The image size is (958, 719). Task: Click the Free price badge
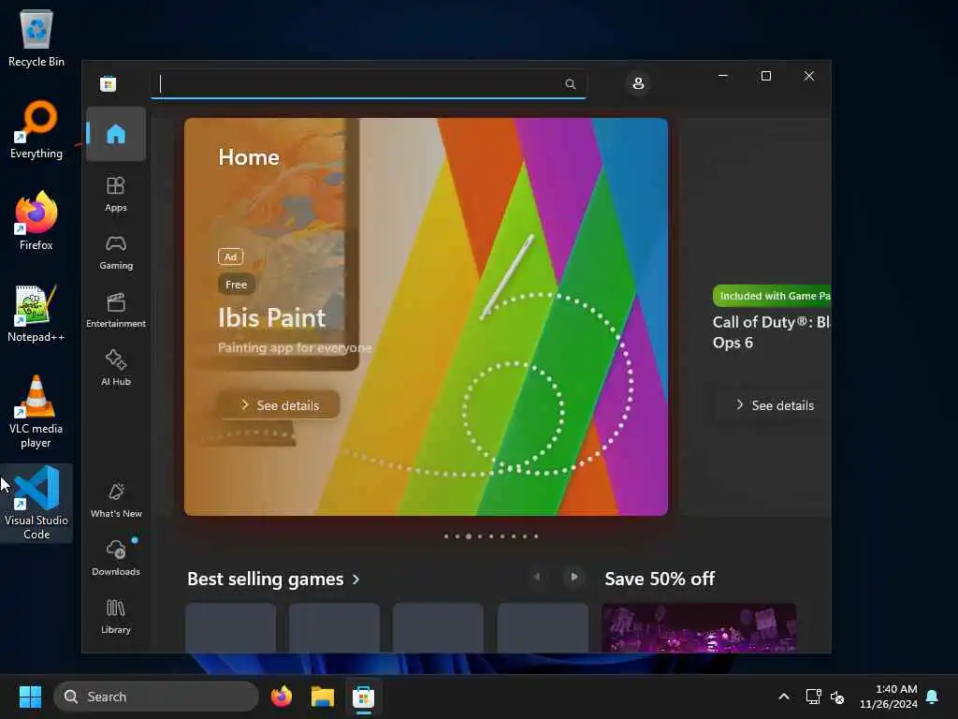[x=237, y=285]
